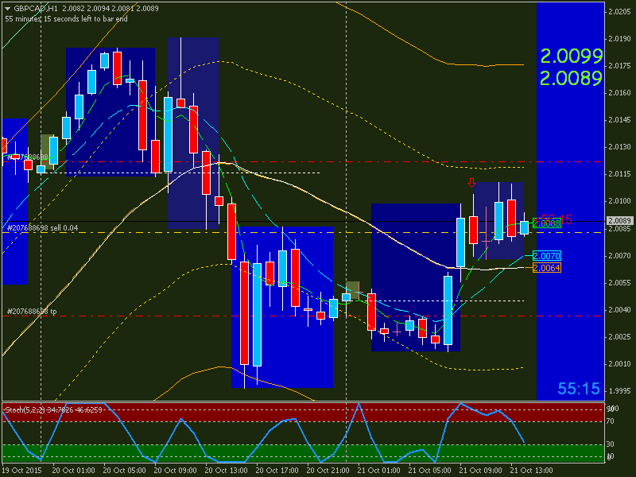
Task: Click the '20 Oct 05:00' time label
Action: pos(124,471)
